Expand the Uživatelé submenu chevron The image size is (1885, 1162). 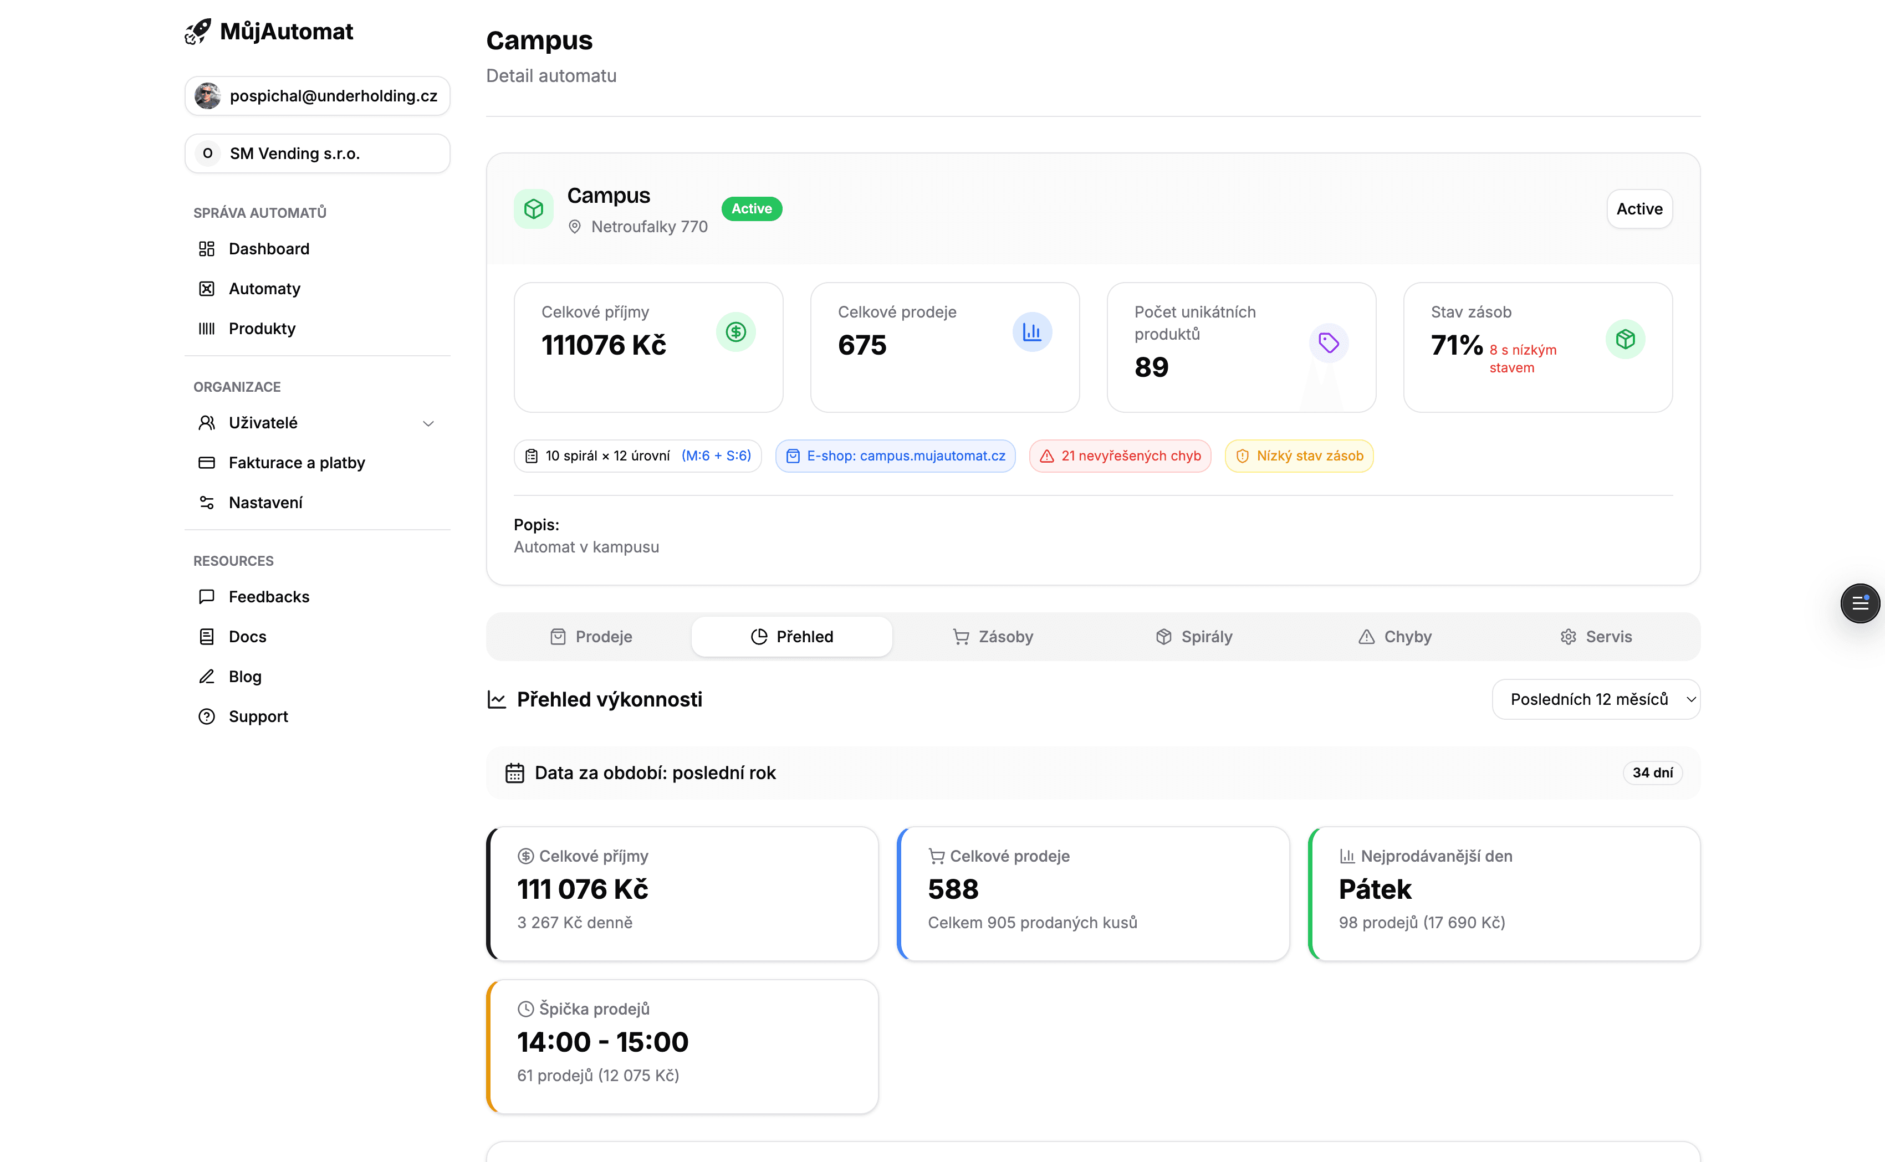pyautogui.click(x=428, y=423)
